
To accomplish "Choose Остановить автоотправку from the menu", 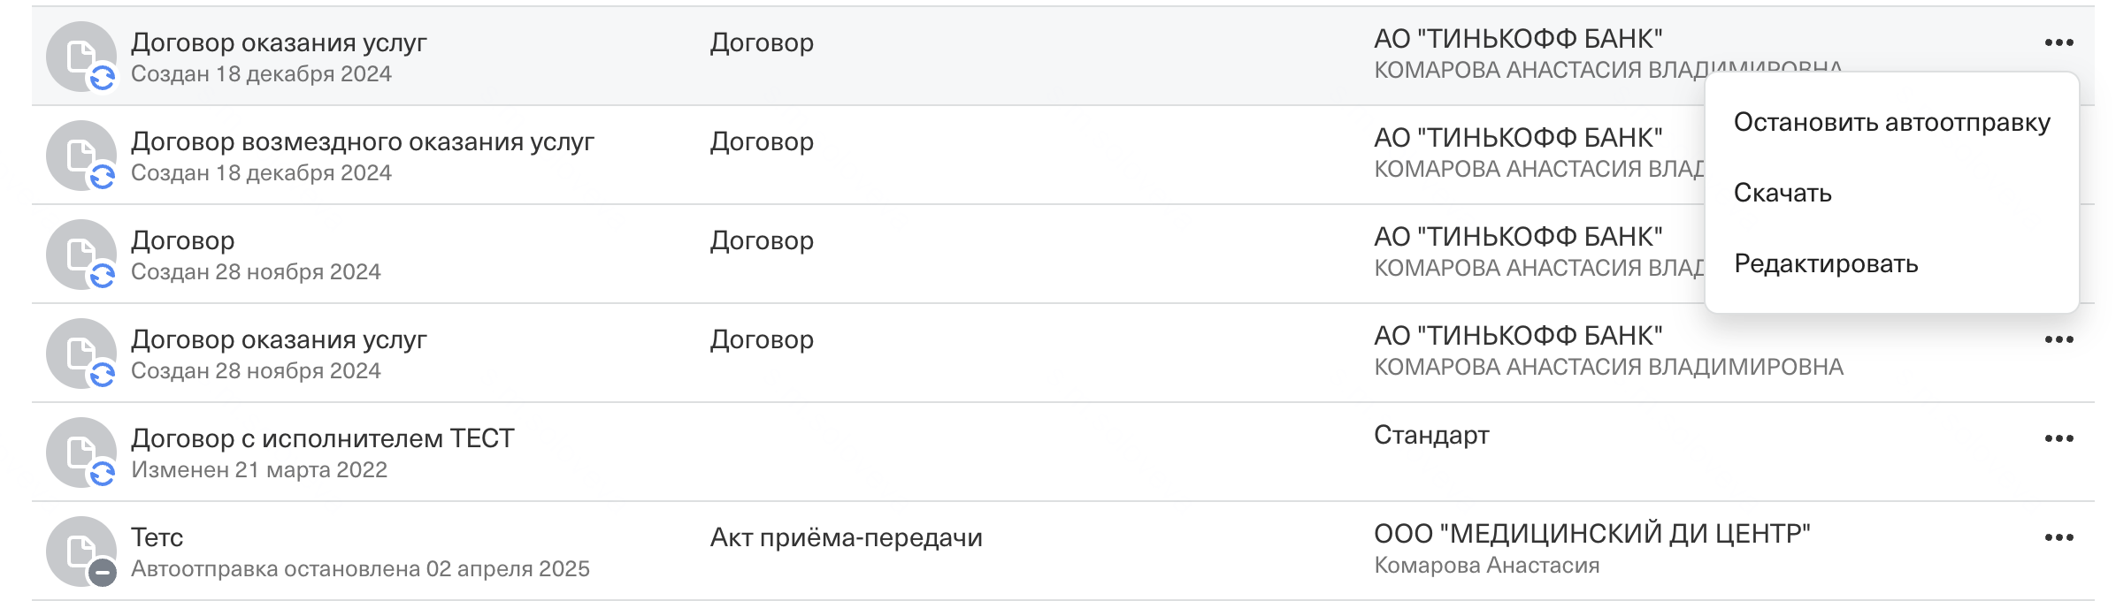I will pos(1891,122).
